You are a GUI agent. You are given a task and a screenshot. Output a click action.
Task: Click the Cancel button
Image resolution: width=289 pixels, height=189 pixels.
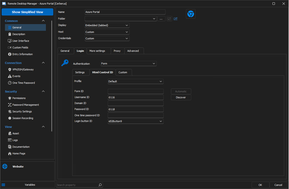tap(278, 185)
